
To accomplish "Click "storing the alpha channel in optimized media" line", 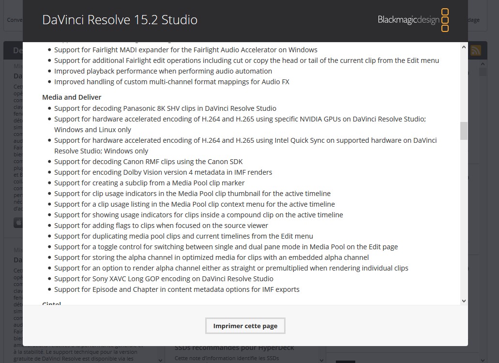I will [x=212, y=257].
